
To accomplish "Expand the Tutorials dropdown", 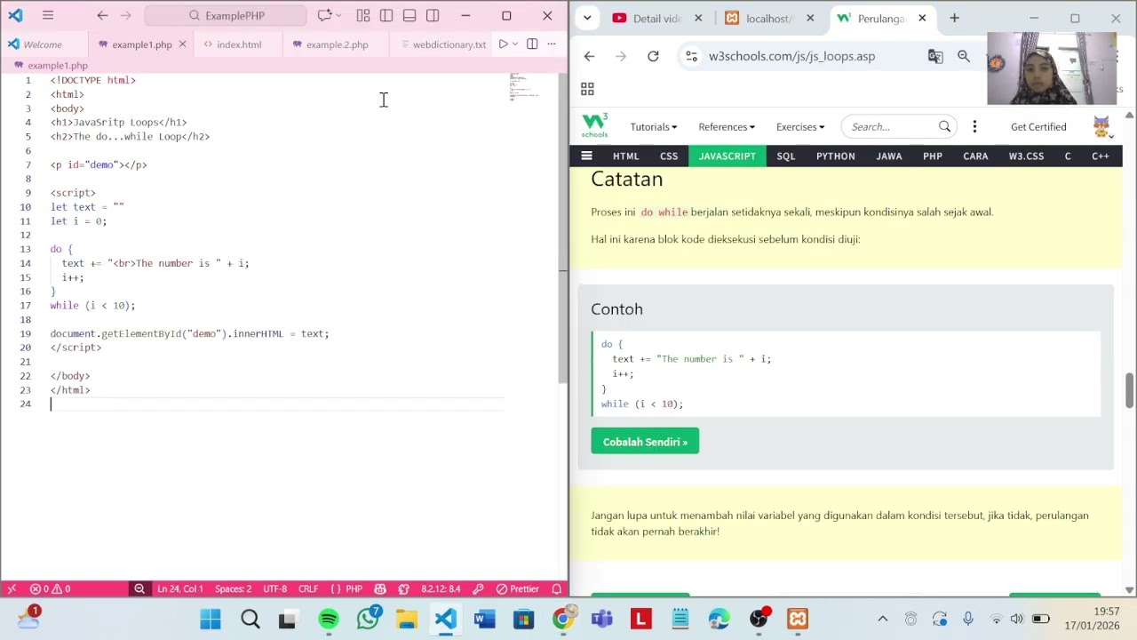I will 653,127.
